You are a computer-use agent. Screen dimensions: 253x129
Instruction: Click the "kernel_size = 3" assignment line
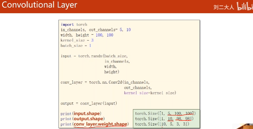point(77,40)
